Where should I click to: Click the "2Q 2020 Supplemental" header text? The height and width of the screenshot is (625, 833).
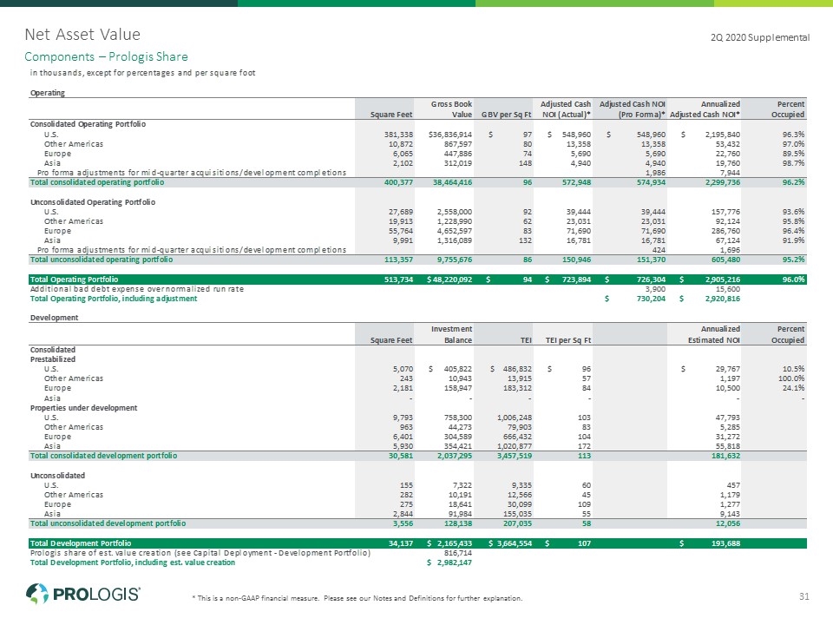(760, 37)
